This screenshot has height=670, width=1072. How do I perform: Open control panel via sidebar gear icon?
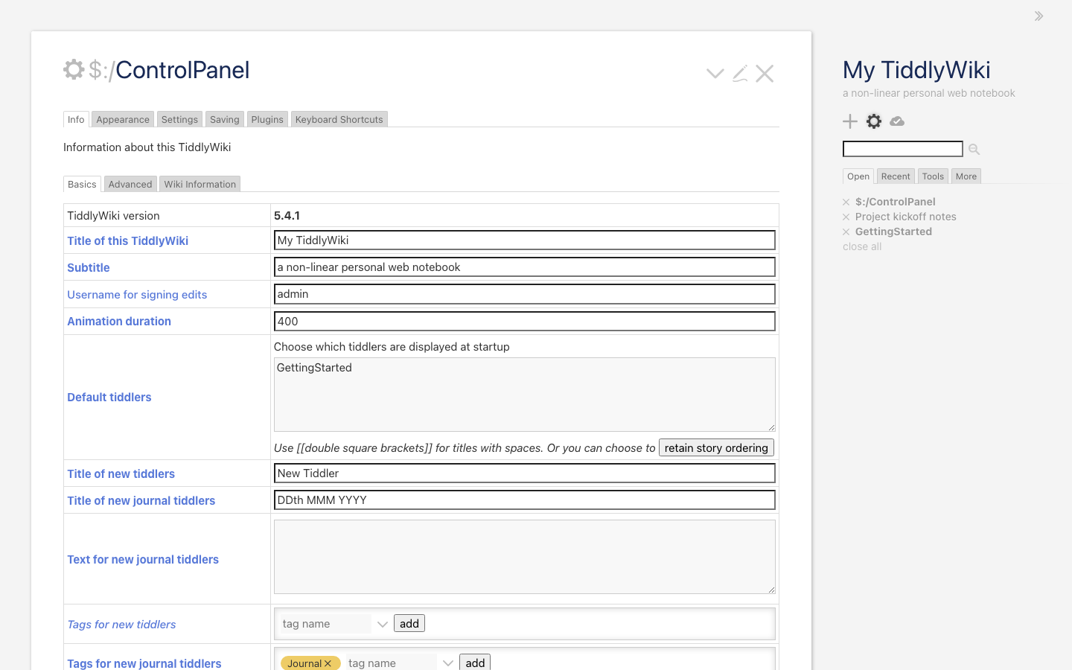pyautogui.click(x=874, y=121)
